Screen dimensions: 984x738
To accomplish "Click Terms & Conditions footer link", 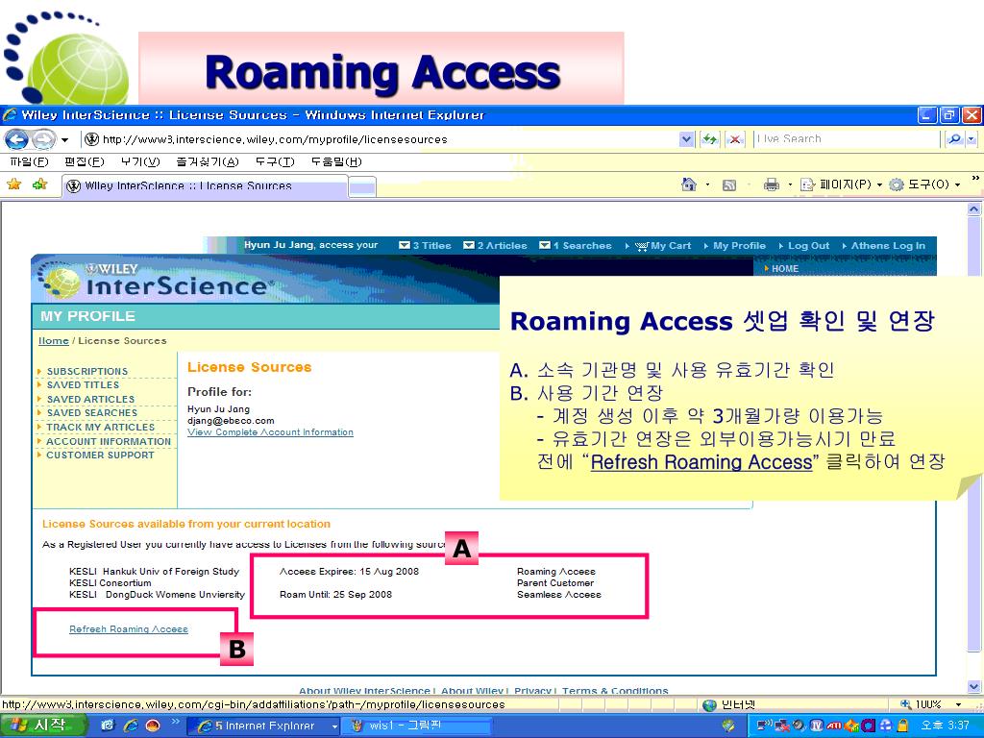I will point(615,690).
